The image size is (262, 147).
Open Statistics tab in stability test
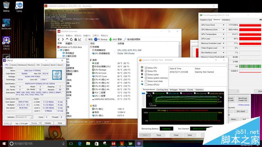199,90
